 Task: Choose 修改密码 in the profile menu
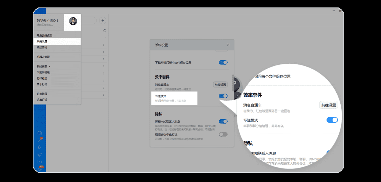(42, 47)
